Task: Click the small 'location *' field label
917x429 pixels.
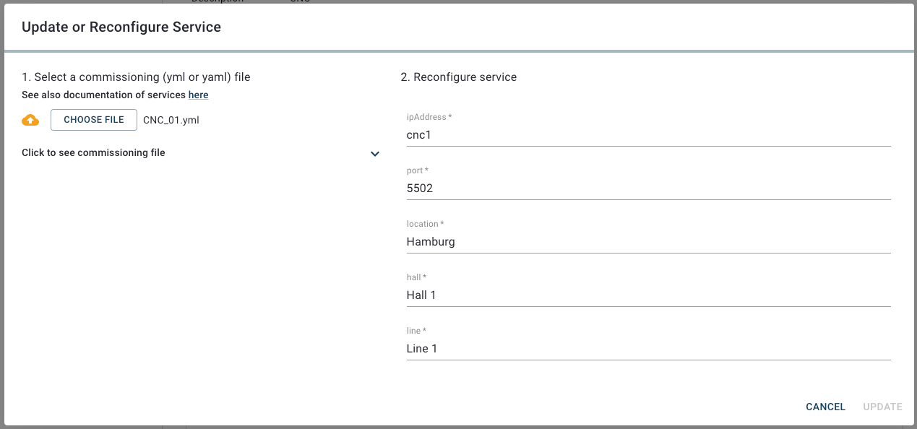Action: tap(425, 224)
